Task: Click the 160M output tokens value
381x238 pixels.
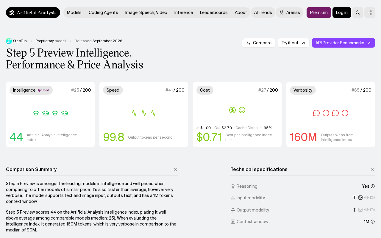Action: (303, 137)
